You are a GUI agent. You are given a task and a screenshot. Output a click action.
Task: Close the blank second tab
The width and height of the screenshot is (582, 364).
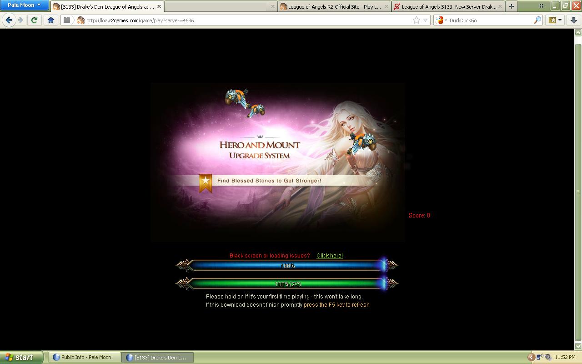[273, 6]
